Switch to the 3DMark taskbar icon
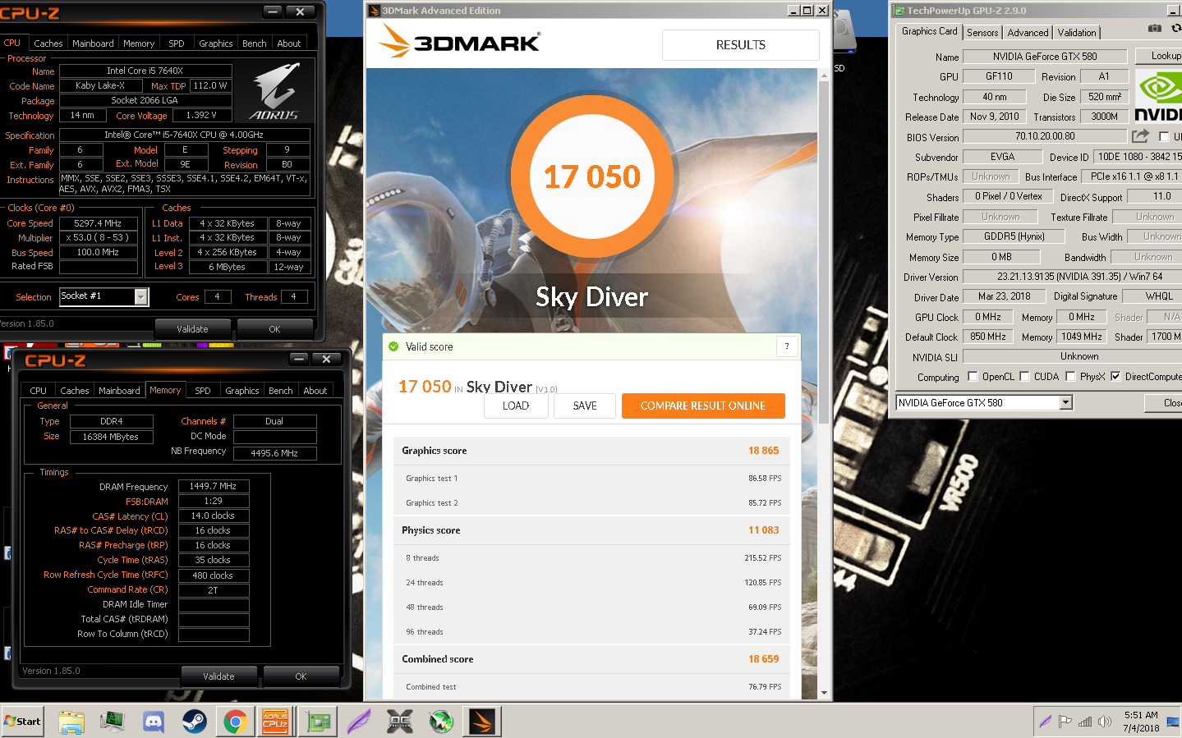 (482, 722)
